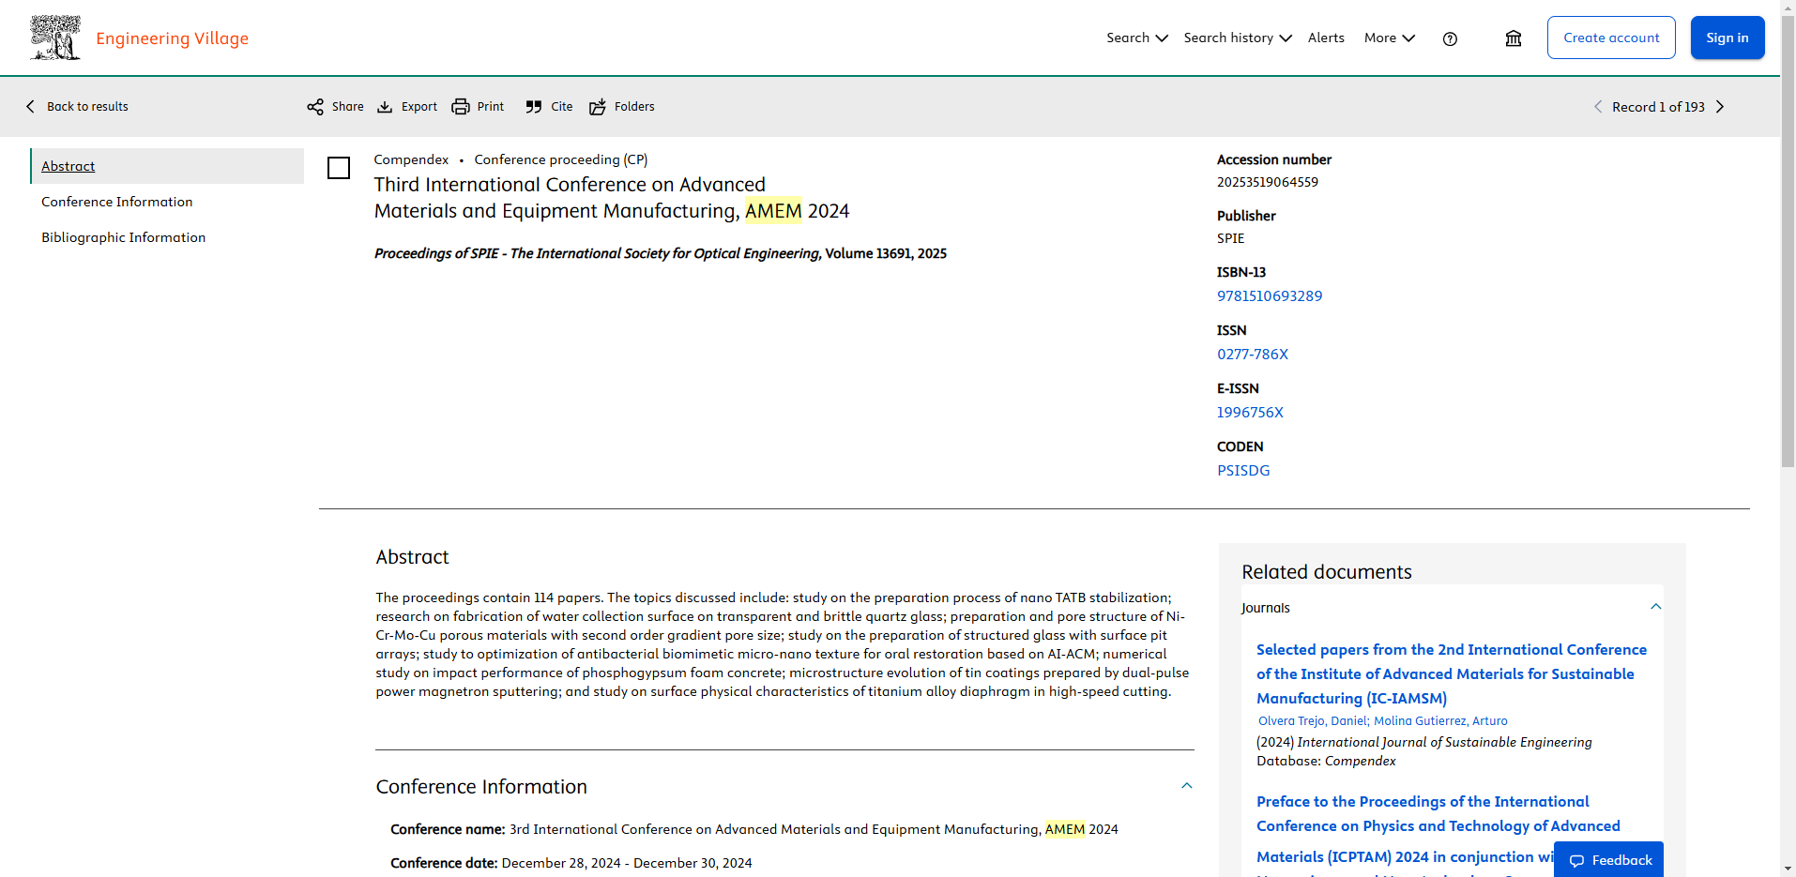Go to previous record arrow
Image resolution: width=1796 pixels, height=877 pixels.
coord(1598,107)
